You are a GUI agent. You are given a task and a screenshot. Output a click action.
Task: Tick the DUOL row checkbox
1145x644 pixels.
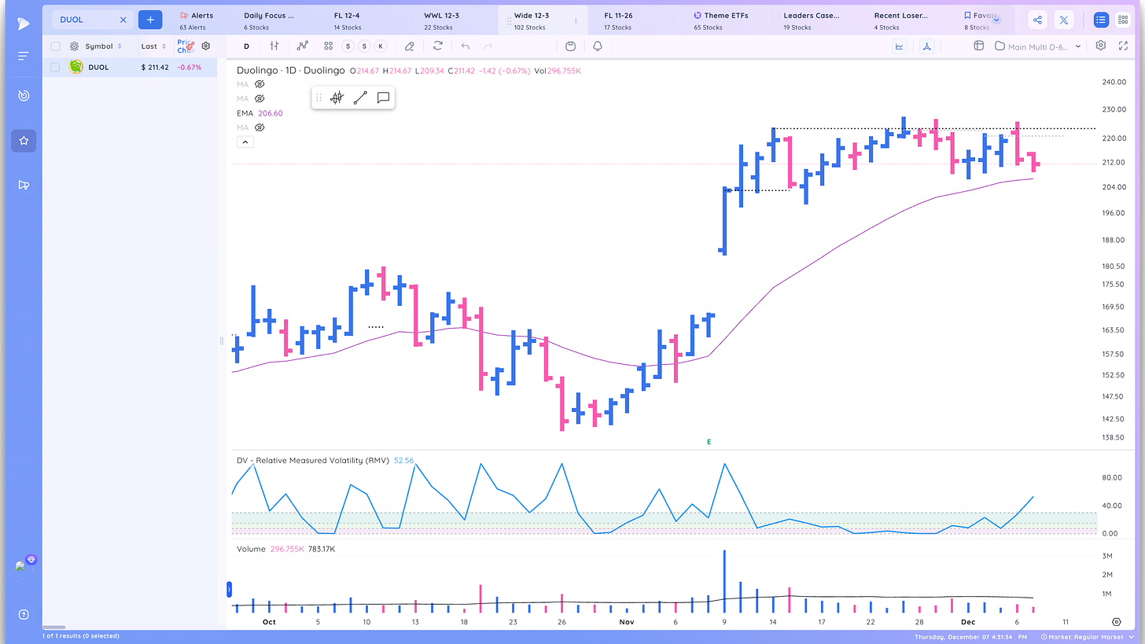tap(55, 67)
